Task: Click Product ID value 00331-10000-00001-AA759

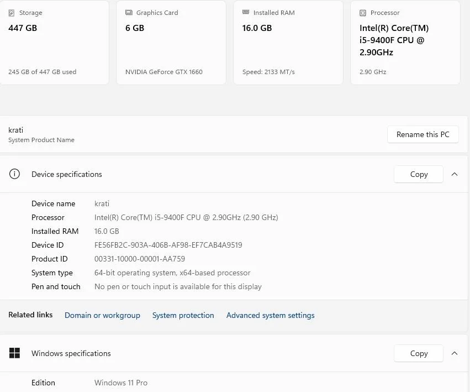Action: 140,259
